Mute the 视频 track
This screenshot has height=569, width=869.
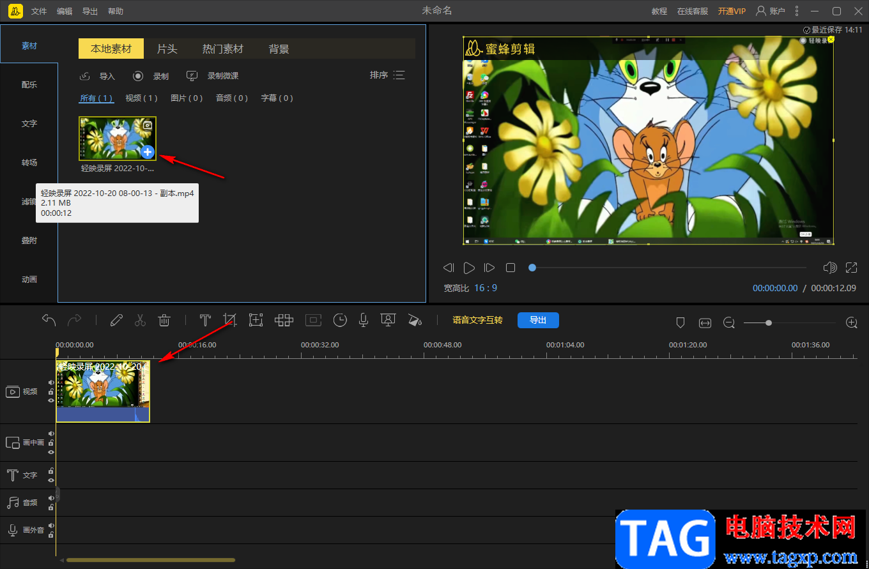51,383
